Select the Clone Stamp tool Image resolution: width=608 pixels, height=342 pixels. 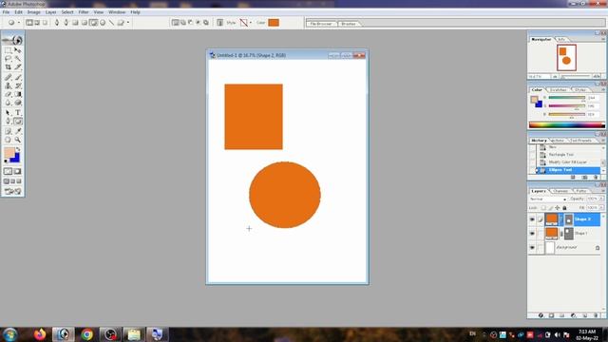[8, 85]
